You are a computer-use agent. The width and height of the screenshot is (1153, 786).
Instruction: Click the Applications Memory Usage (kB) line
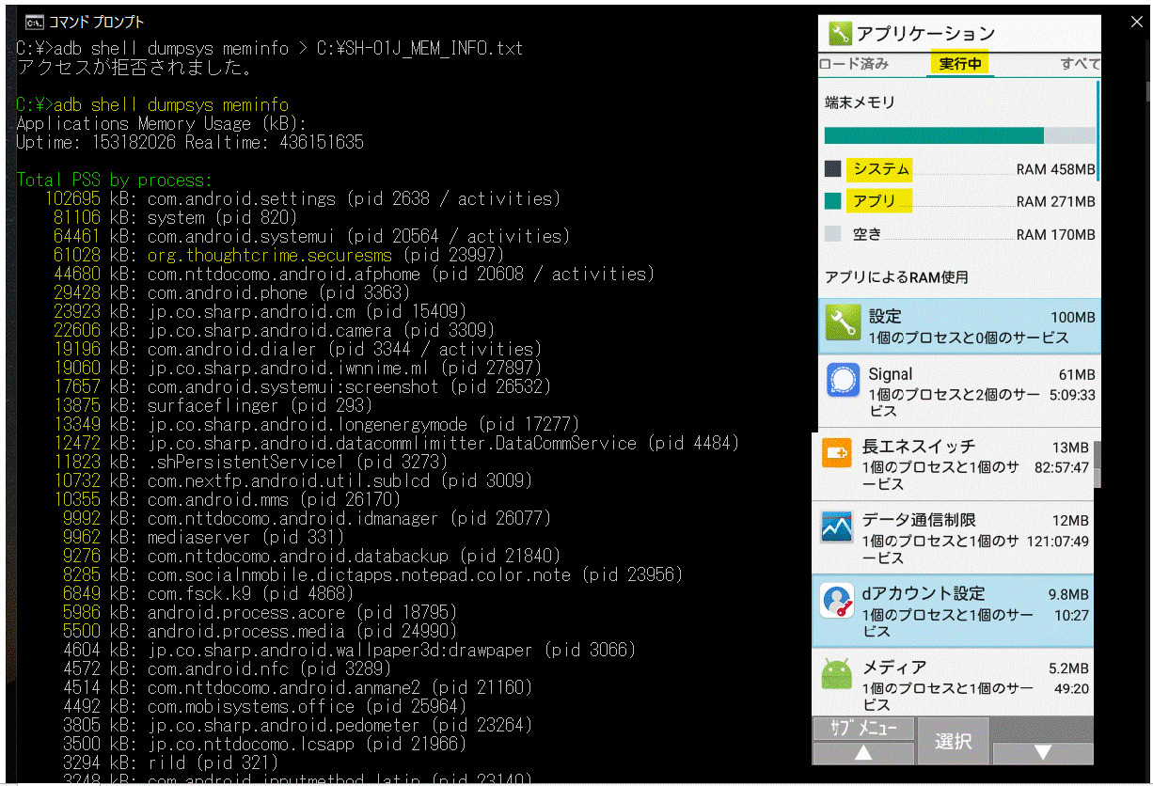tap(162, 123)
